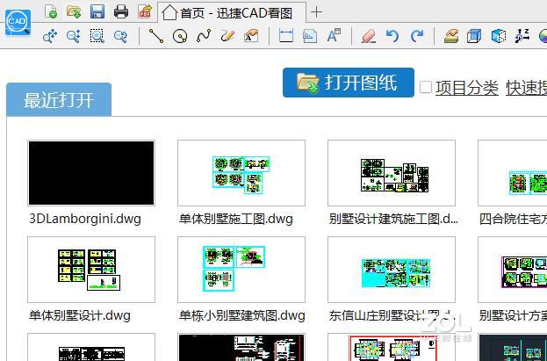Click the zoom in magnifier tool
The image size is (547, 361).
pos(73,36)
